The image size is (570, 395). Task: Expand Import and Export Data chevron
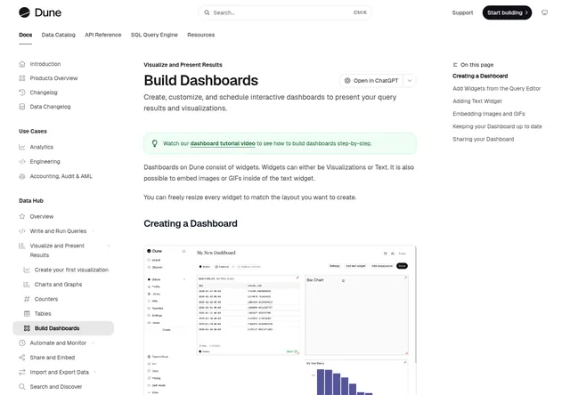tap(95, 372)
